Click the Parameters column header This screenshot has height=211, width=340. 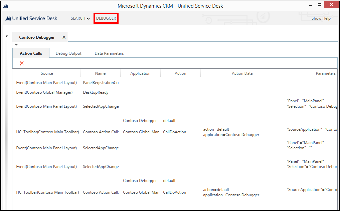[x=326, y=73]
